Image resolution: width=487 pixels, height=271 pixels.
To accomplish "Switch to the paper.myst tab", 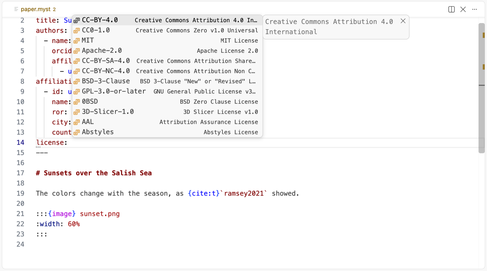I will 35,9.
